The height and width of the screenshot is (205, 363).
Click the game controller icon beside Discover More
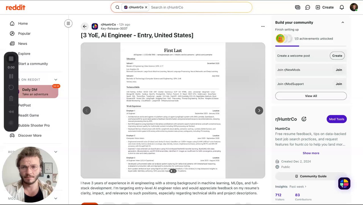coord(12,136)
